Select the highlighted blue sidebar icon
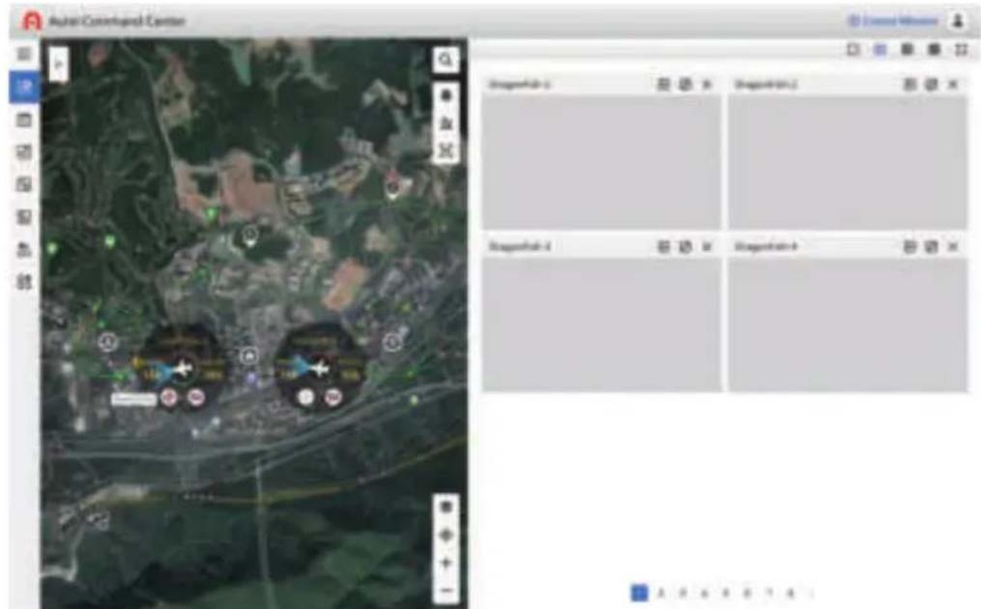This screenshot has width=981, height=609. tap(24, 87)
